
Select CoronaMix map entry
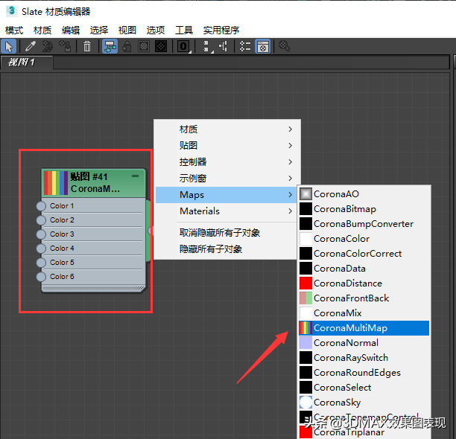click(364, 313)
